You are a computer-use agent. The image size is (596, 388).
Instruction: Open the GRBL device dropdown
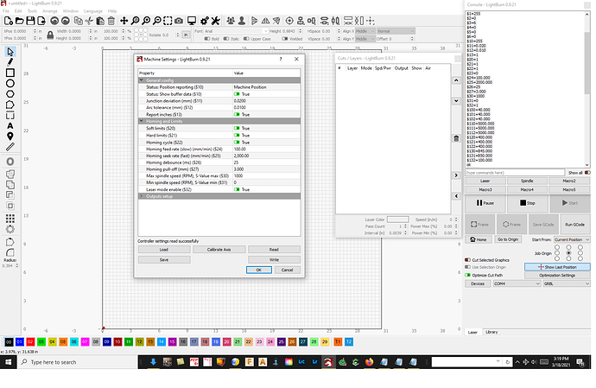click(x=567, y=283)
